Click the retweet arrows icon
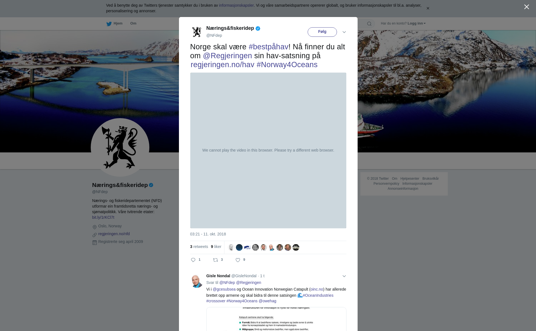 pyautogui.click(x=216, y=260)
